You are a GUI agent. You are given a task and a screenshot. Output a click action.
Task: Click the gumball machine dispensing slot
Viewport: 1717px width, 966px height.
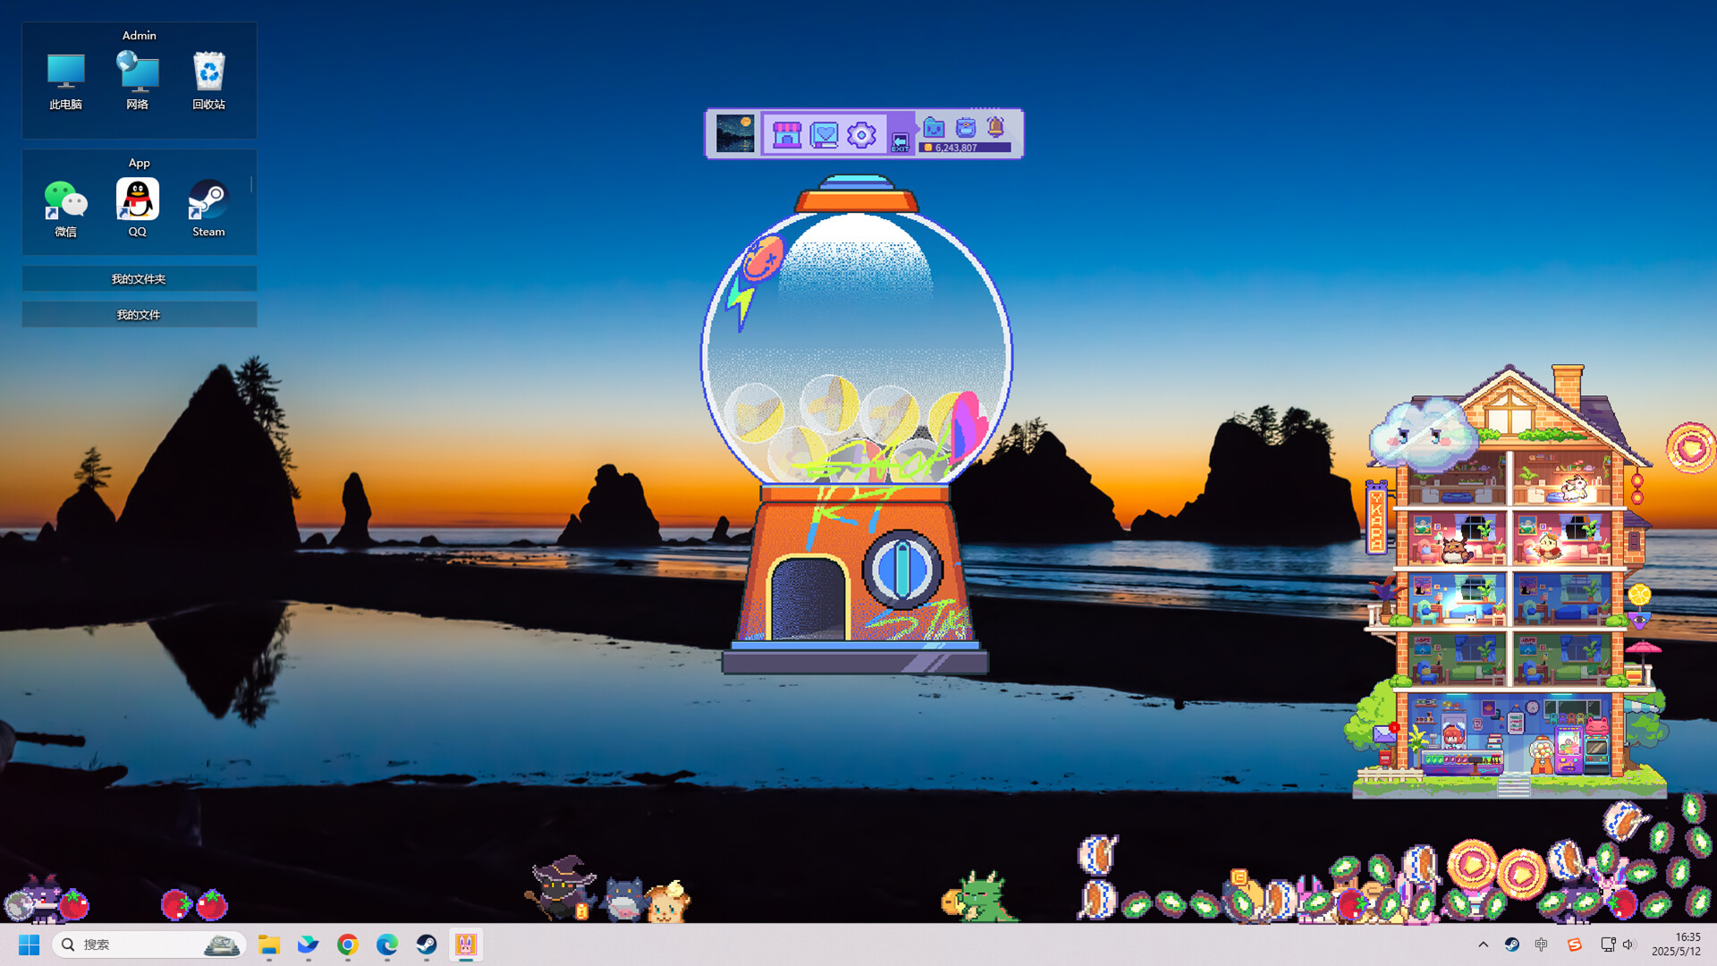point(808,597)
